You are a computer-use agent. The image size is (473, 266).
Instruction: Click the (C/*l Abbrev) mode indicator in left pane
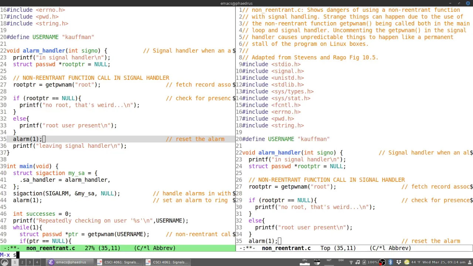point(155,248)
